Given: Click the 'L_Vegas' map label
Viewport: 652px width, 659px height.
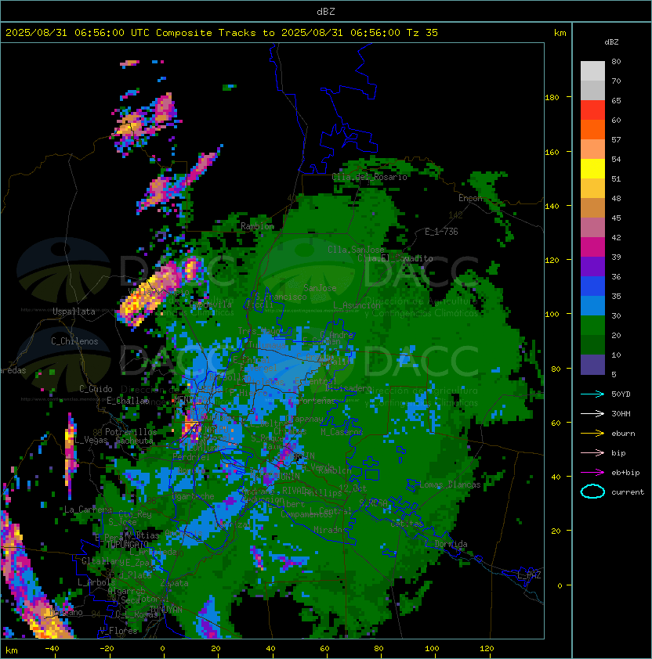Looking at the screenshot, I should tap(91, 440).
